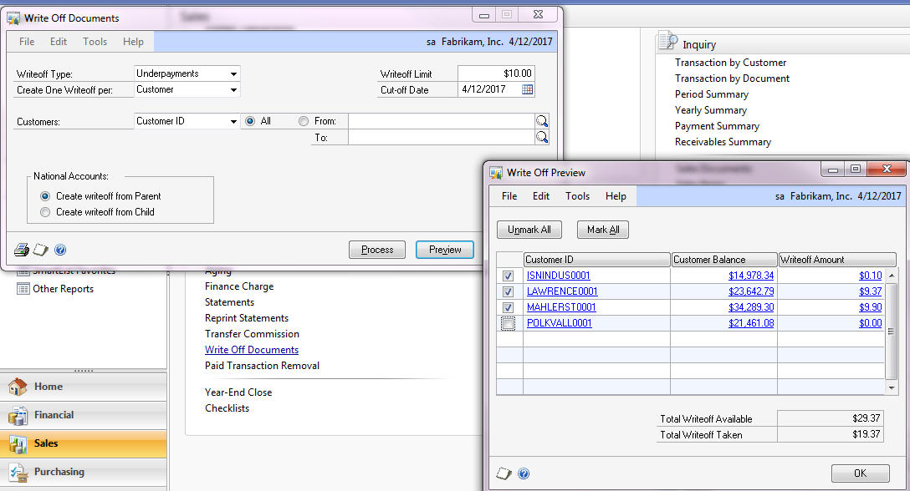Click the preview grid scroll-up arrow
The height and width of the screenshot is (491, 910).
[892, 276]
